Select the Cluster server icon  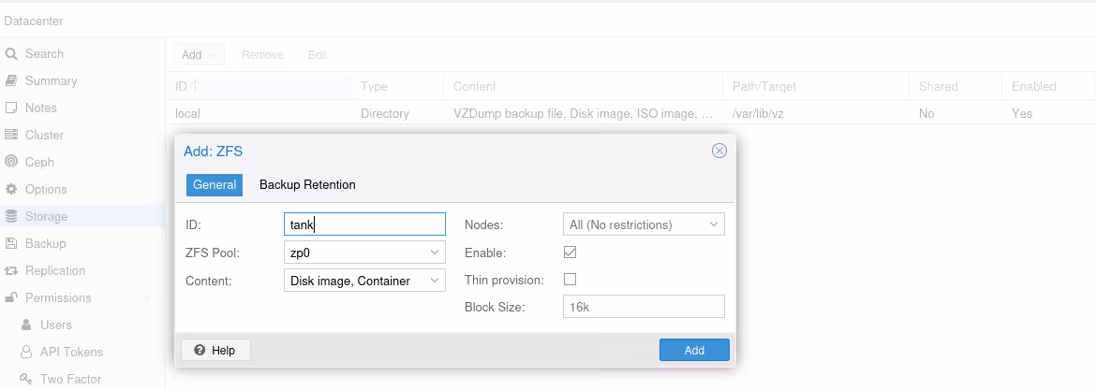[11, 136]
